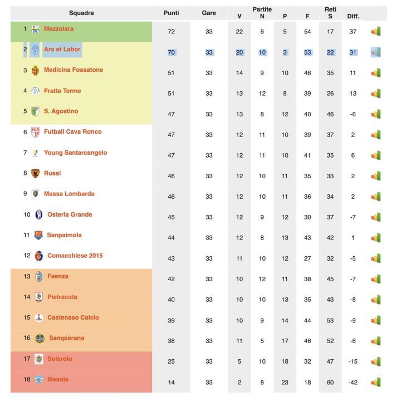Image resolution: width=401 pixels, height=401 pixels.
Task: Click the Diff. column header
Action: click(x=353, y=16)
